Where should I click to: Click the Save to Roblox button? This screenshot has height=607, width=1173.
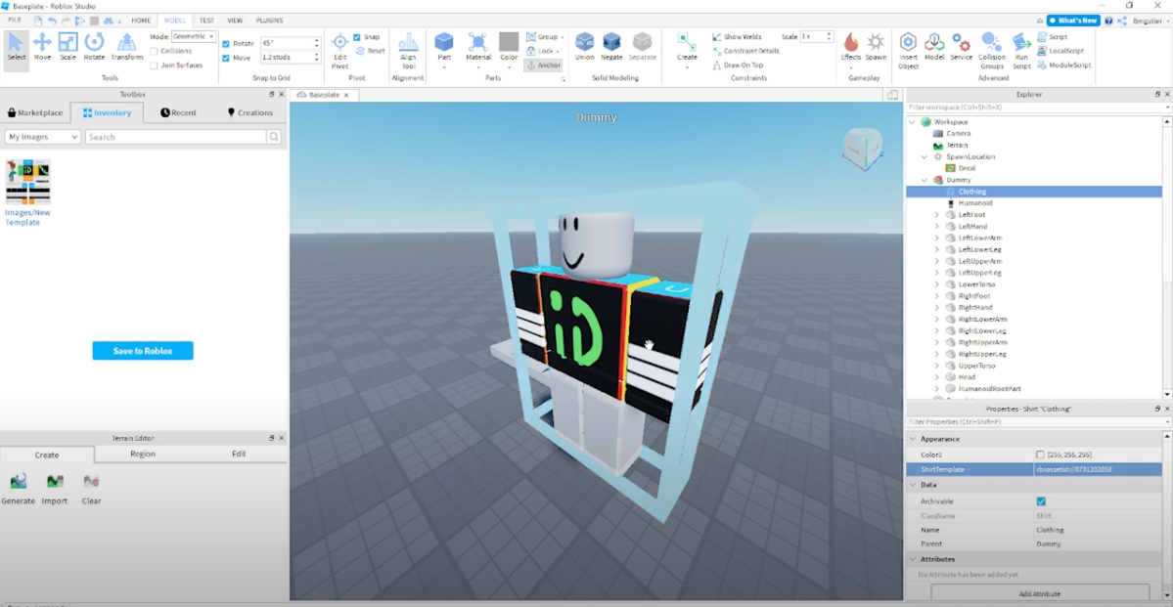click(x=143, y=351)
